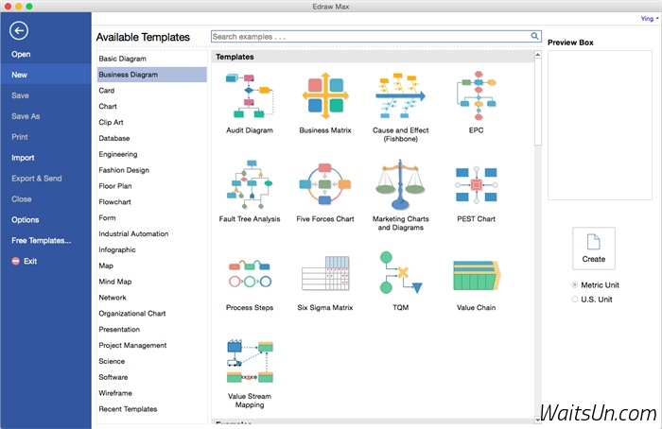Click Options in the left sidebar

26,219
